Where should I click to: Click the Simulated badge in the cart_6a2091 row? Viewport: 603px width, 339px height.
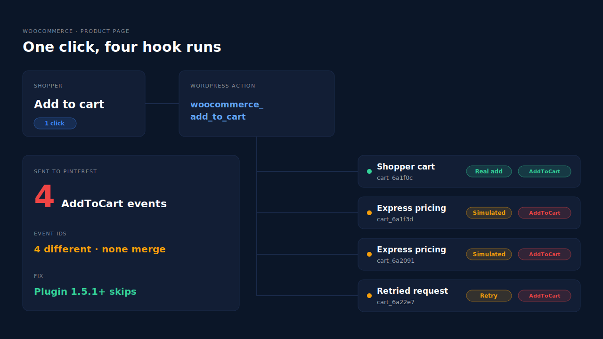[489, 254]
